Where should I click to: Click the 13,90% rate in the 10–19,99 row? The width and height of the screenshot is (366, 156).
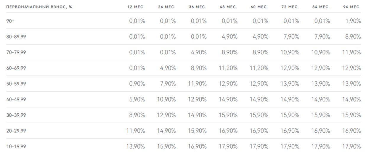[x=136, y=147]
